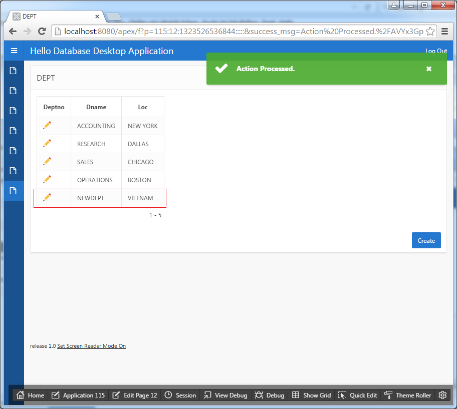Edit the ACCOUNTING row with pencil icon
The image size is (457, 409).
[x=47, y=125]
